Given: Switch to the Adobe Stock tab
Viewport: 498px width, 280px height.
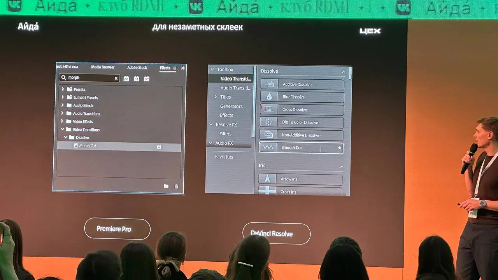Looking at the screenshot, I should tap(137, 67).
